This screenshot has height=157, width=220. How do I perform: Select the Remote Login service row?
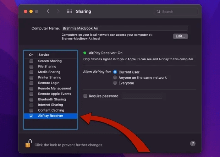coord(51,83)
